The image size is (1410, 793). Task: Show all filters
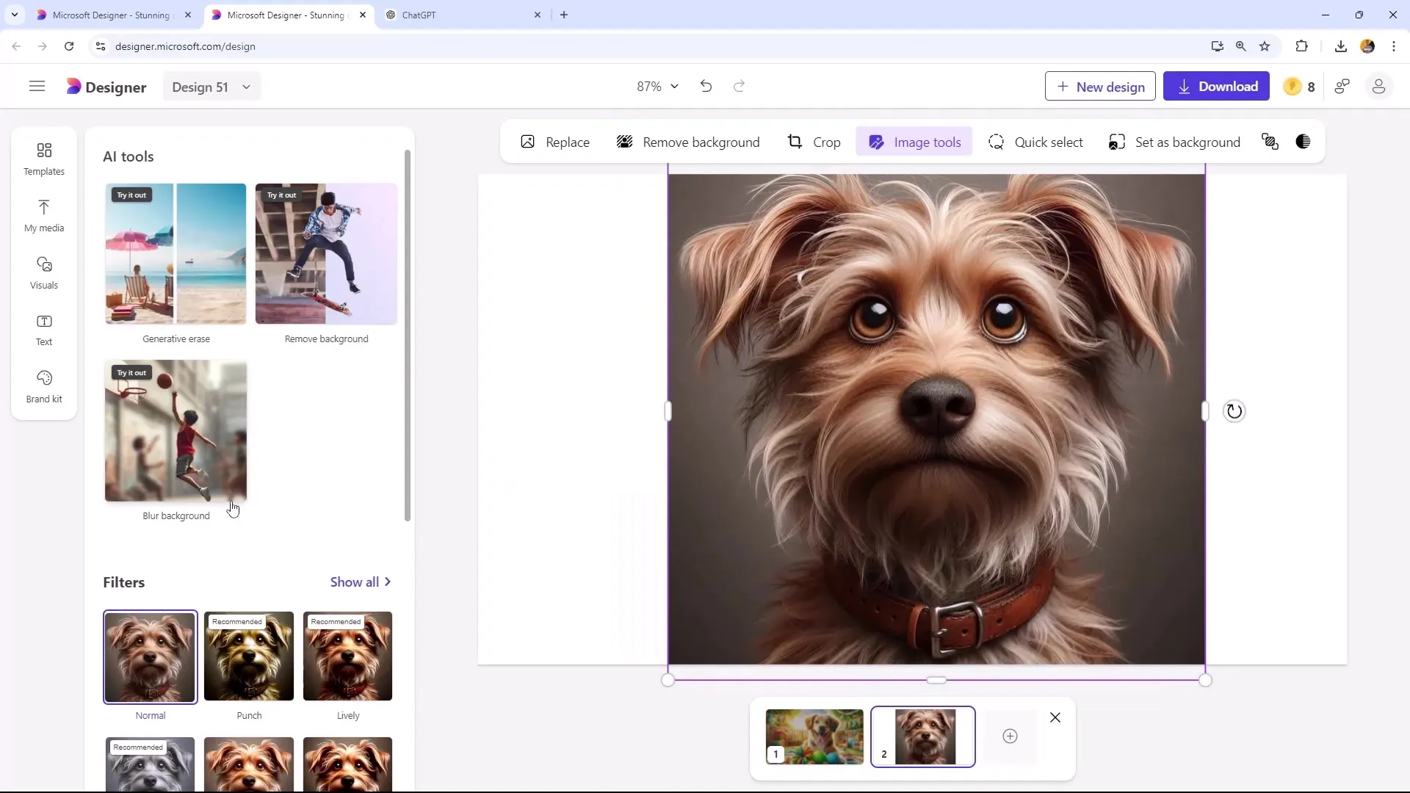pos(361,582)
